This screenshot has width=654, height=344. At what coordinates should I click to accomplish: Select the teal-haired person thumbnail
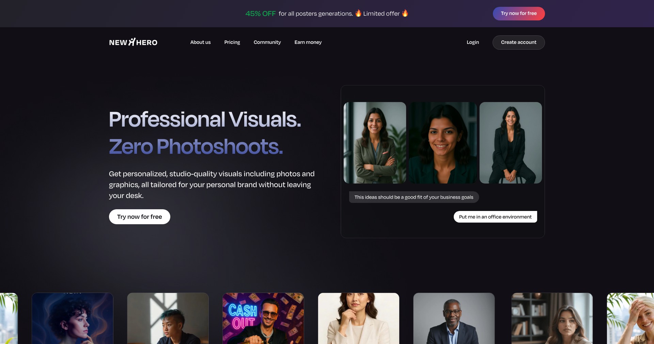pyautogui.click(x=168, y=318)
